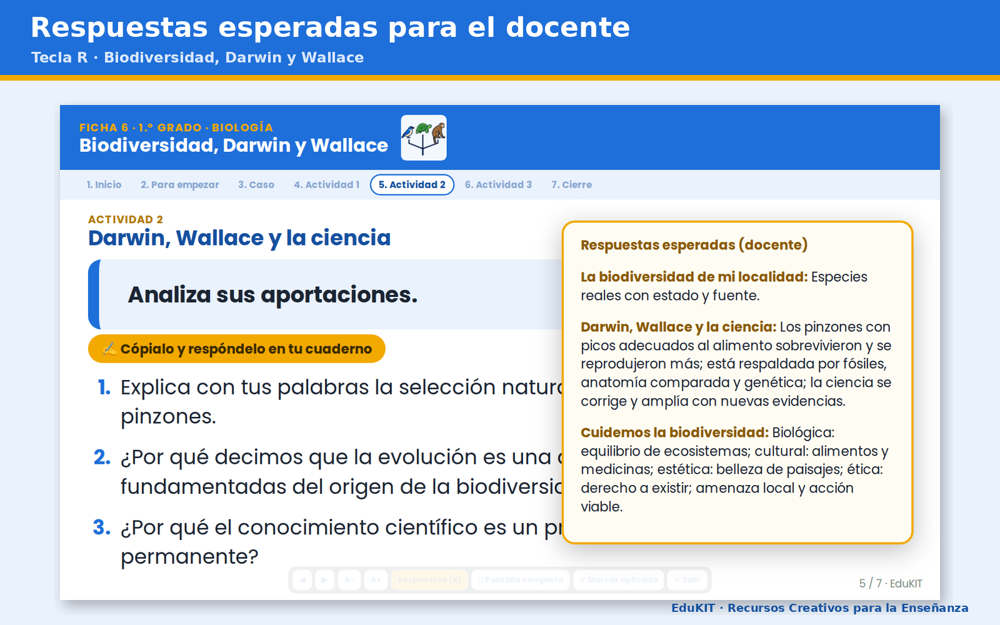The image size is (1000, 625).
Task: Select the 4. Actividad 1 tab
Action: pyautogui.click(x=326, y=185)
